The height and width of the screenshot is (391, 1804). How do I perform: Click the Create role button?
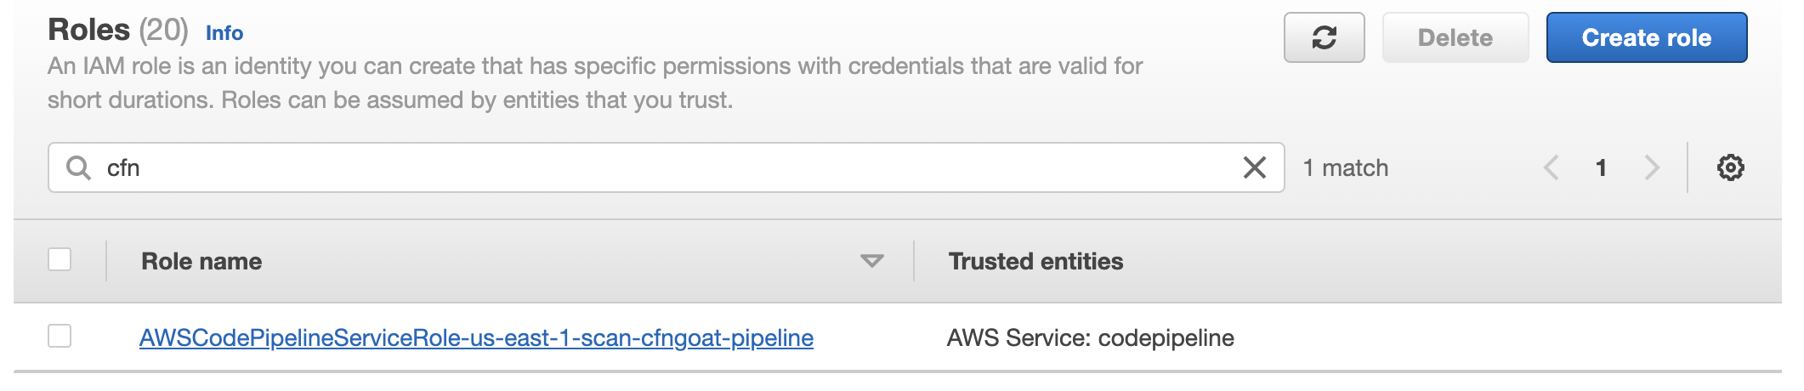coord(1647,37)
